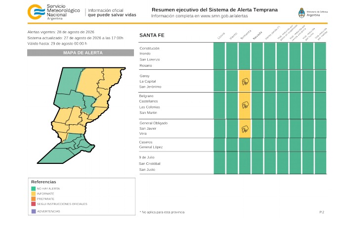Image resolution: width=342 pixels, height=250 pixels.
Task: Click the storm icon for Belgrano row
Action: click(245, 105)
